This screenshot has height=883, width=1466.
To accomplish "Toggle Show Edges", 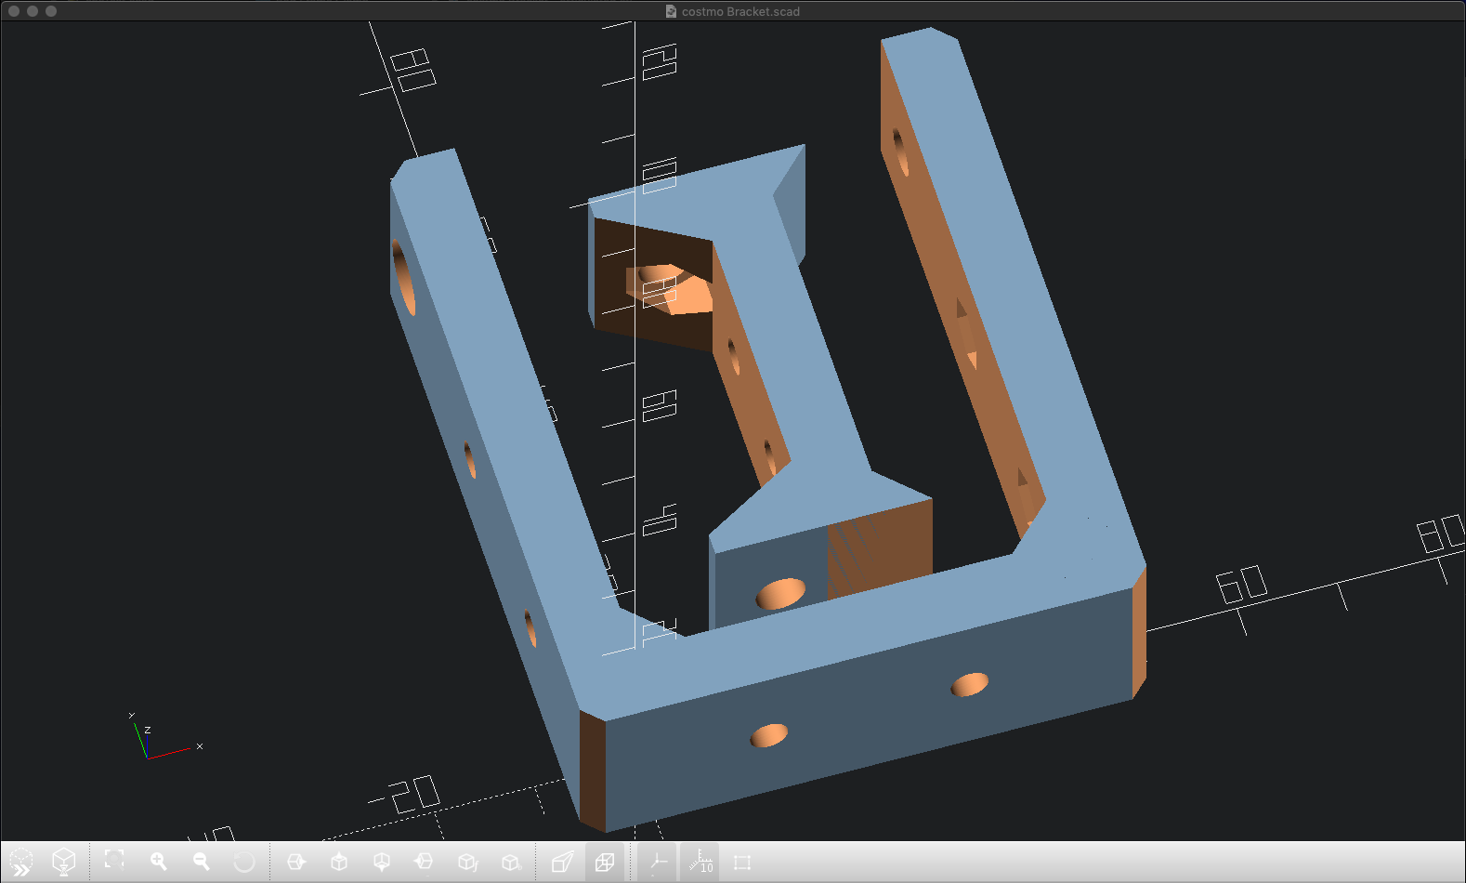I will [742, 862].
